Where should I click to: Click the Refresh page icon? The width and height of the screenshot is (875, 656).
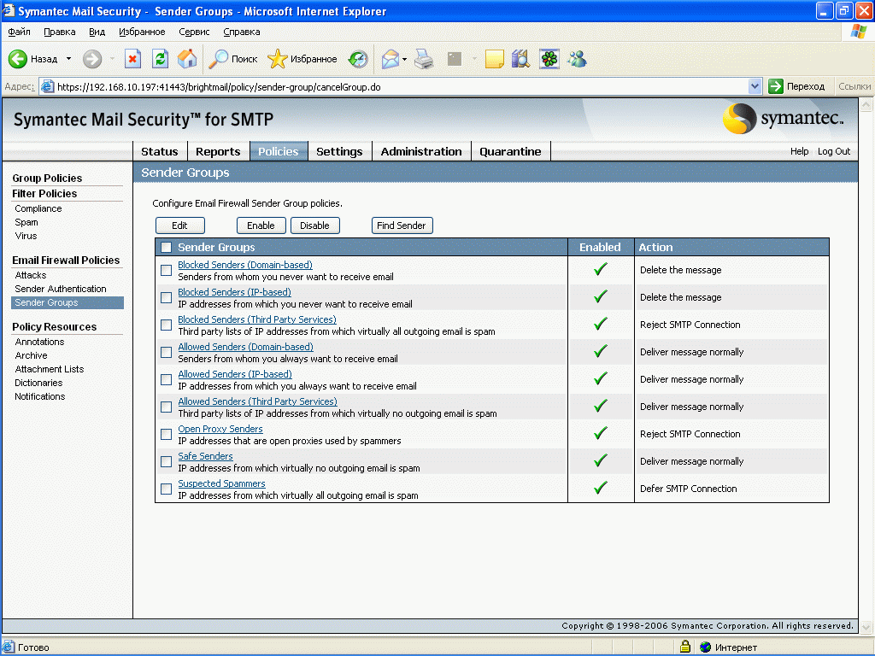click(160, 59)
